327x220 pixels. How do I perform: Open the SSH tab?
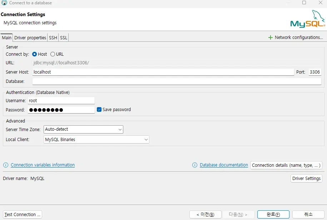[53, 38]
